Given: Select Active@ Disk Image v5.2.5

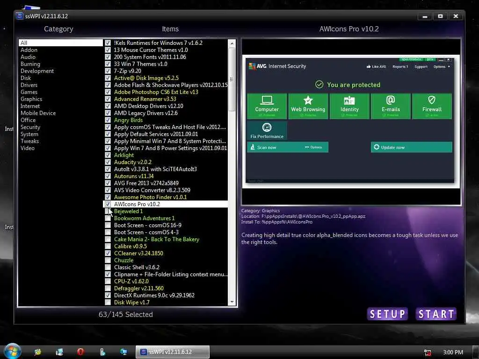Looking at the screenshot, I should click(x=146, y=78).
